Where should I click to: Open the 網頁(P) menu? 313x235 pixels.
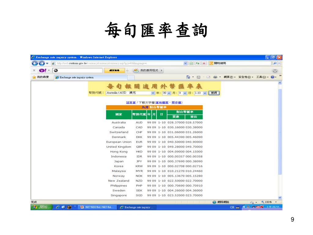[x=230, y=77]
